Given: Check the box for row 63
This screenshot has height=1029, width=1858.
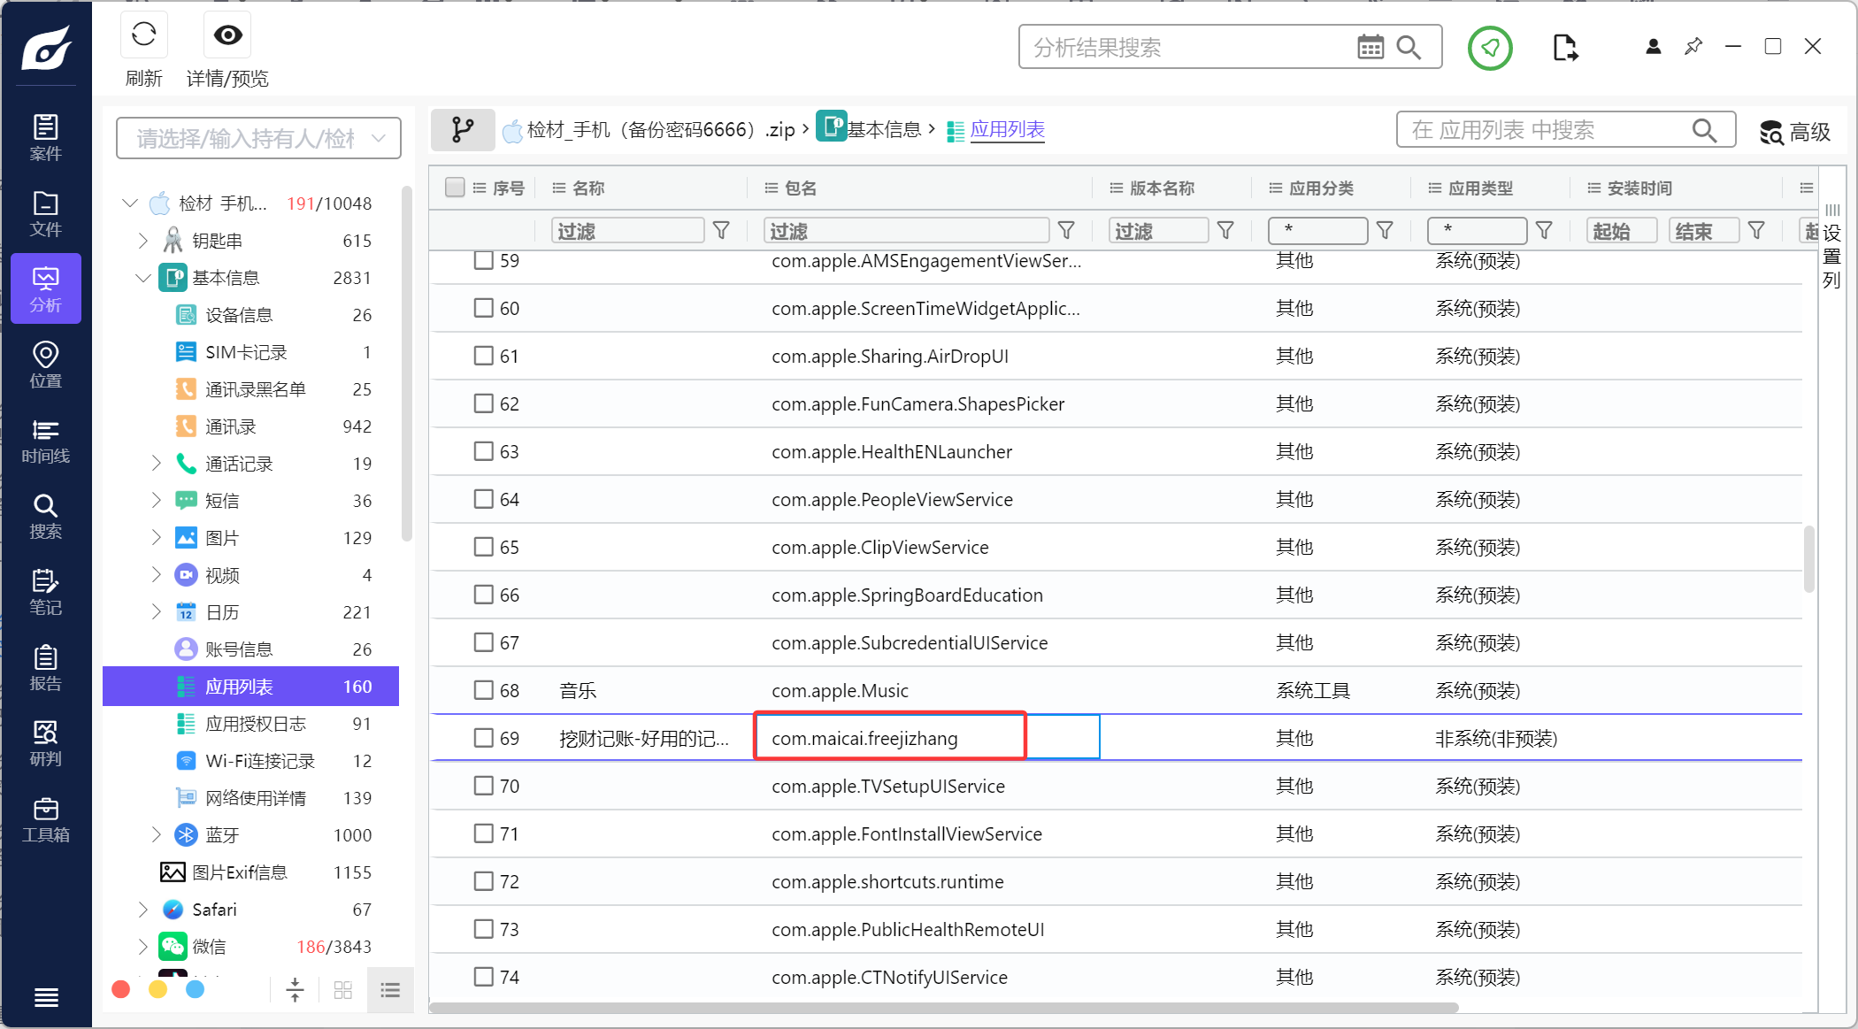Looking at the screenshot, I should point(483,451).
